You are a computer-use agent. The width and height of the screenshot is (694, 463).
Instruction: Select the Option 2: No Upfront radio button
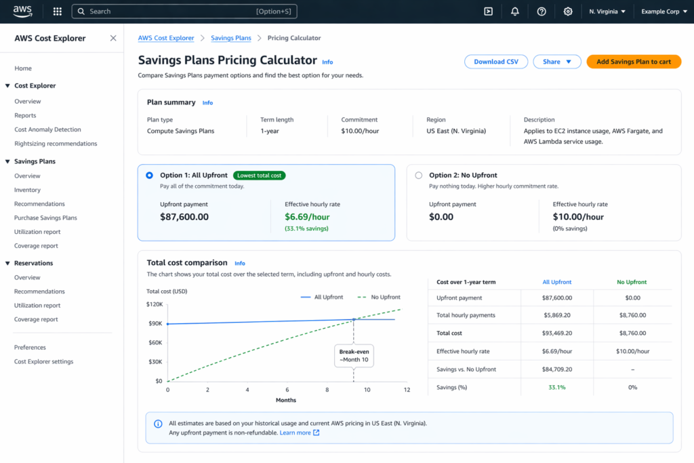tap(418, 175)
